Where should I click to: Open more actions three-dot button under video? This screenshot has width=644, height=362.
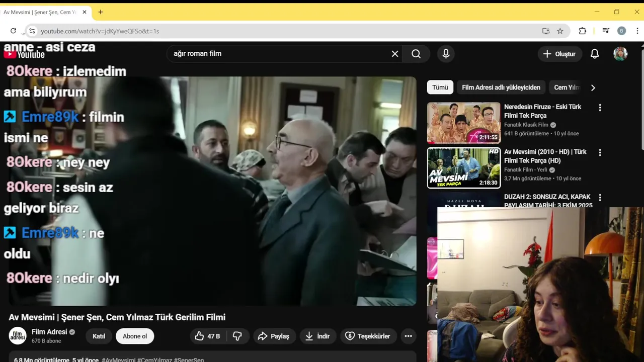coord(408,336)
